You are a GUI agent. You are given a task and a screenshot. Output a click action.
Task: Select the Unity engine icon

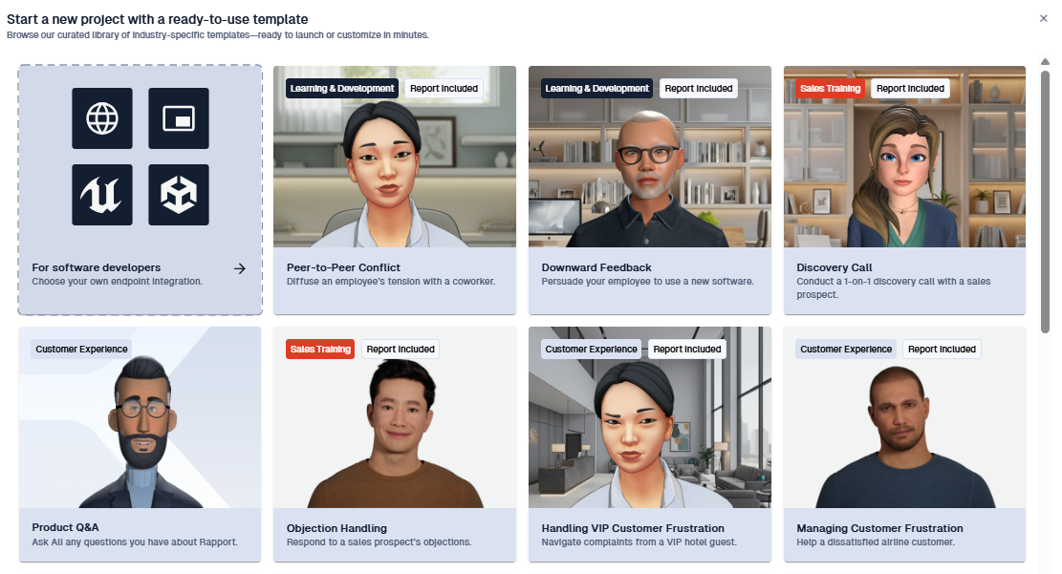click(179, 195)
